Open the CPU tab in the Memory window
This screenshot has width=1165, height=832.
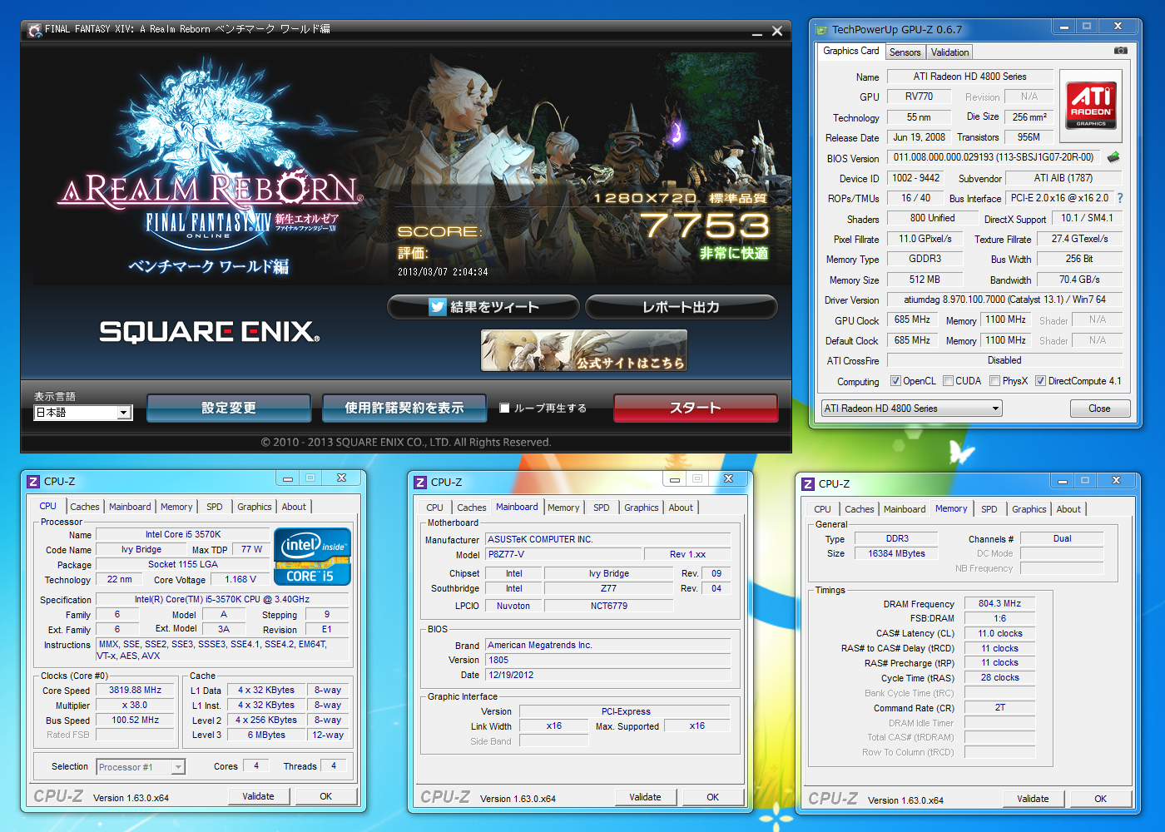[822, 509]
